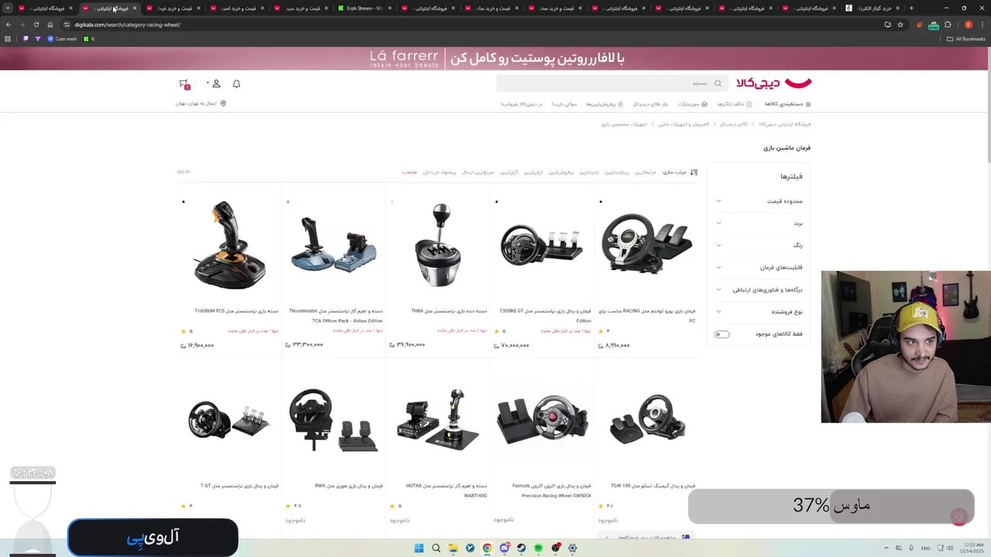Open Google Chrome from the taskbar
This screenshot has width=991, height=557.
[487, 548]
